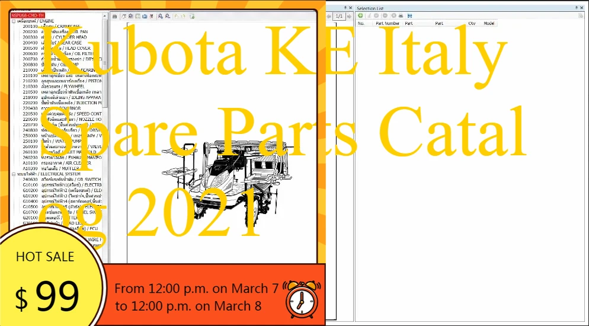Click the zoom-out magnifier in diagram toolbar

(167, 17)
